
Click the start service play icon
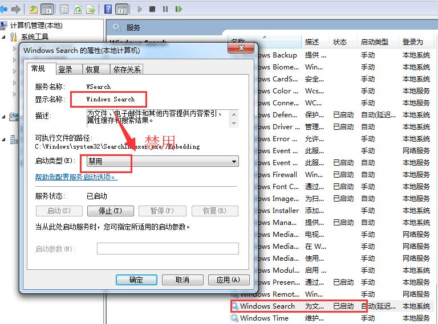tap(140, 9)
